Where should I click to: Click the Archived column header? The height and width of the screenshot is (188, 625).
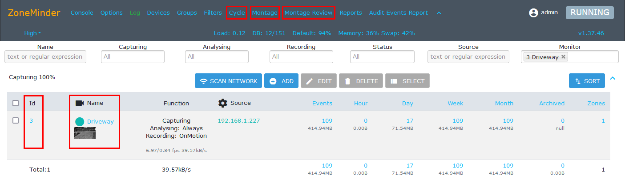[x=552, y=103]
